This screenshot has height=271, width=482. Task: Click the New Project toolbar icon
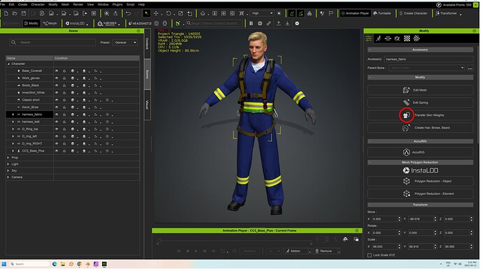tap(6, 13)
